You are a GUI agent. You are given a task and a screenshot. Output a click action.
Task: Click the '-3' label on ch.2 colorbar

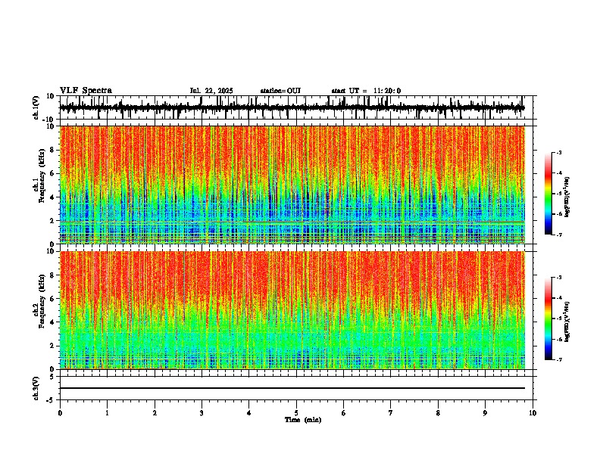coord(559,278)
